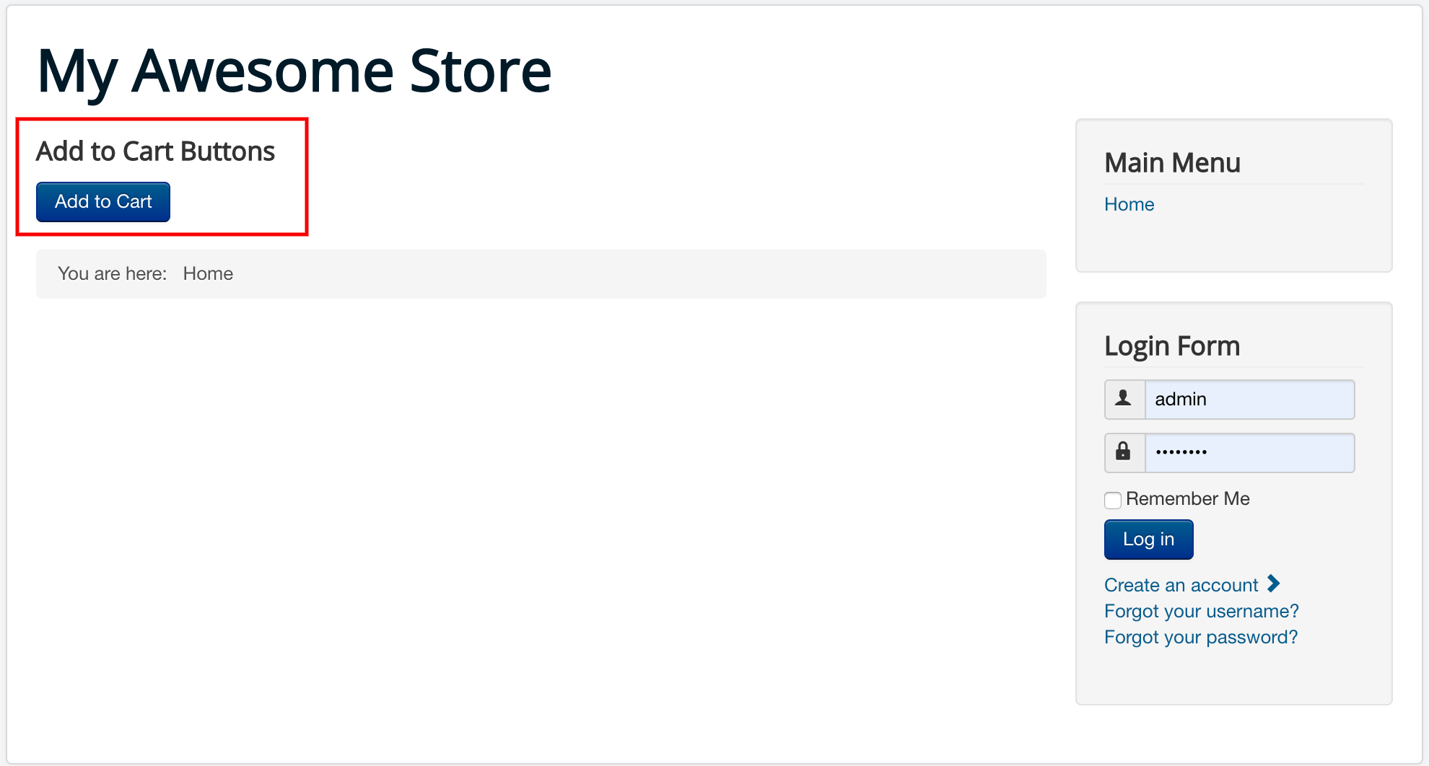Click the Remember Me label text
Image resolution: width=1429 pixels, height=766 pixels.
[1188, 498]
